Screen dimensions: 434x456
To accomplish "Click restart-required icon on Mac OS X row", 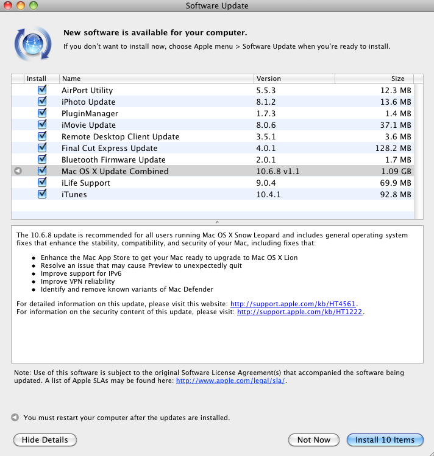I will click(18, 171).
